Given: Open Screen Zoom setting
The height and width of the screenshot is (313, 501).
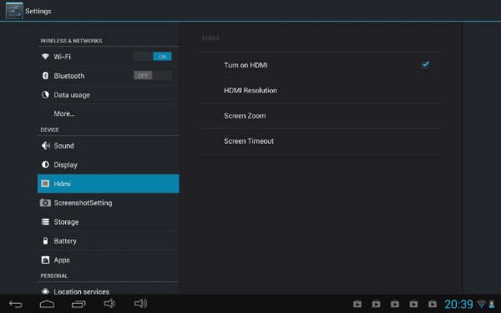Looking at the screenshot, I should tap(321, 116).
